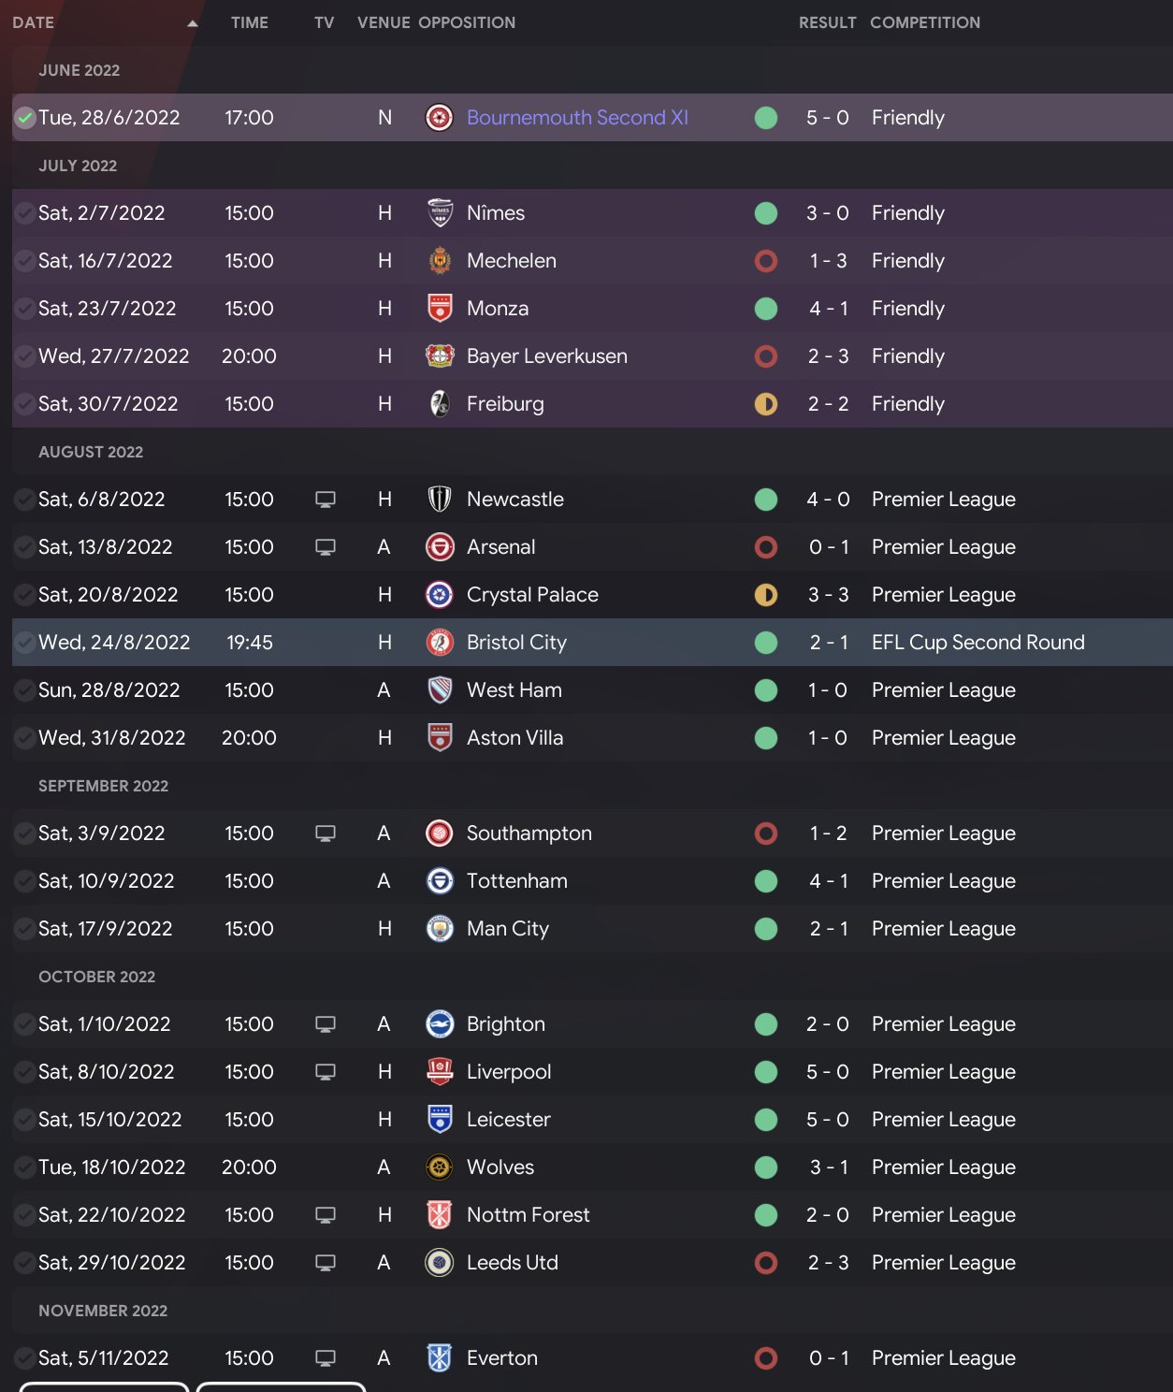The width and height of the screenshot is (1173, 1392).
Task: Click the Bayer Leverkusen club crest
Action: (x=440, y=356)
